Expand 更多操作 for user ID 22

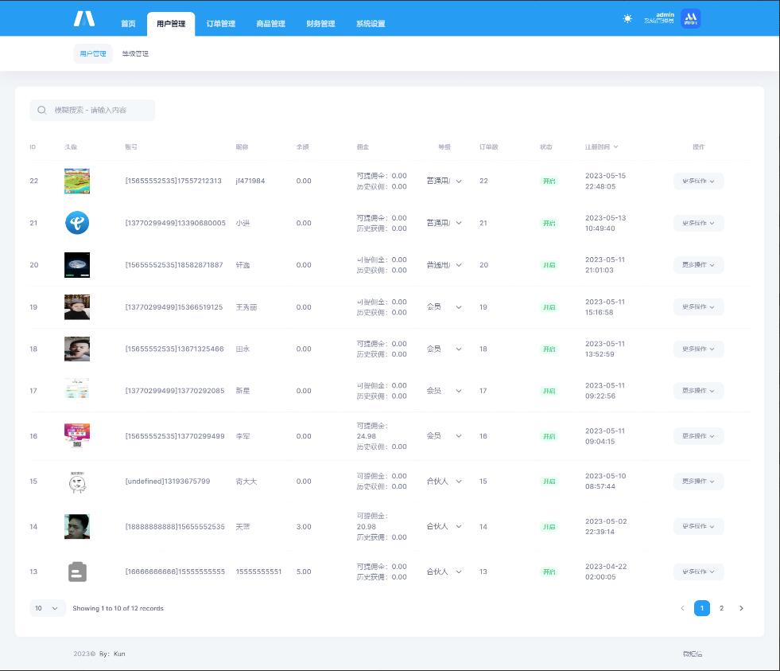tap(698, 181)
